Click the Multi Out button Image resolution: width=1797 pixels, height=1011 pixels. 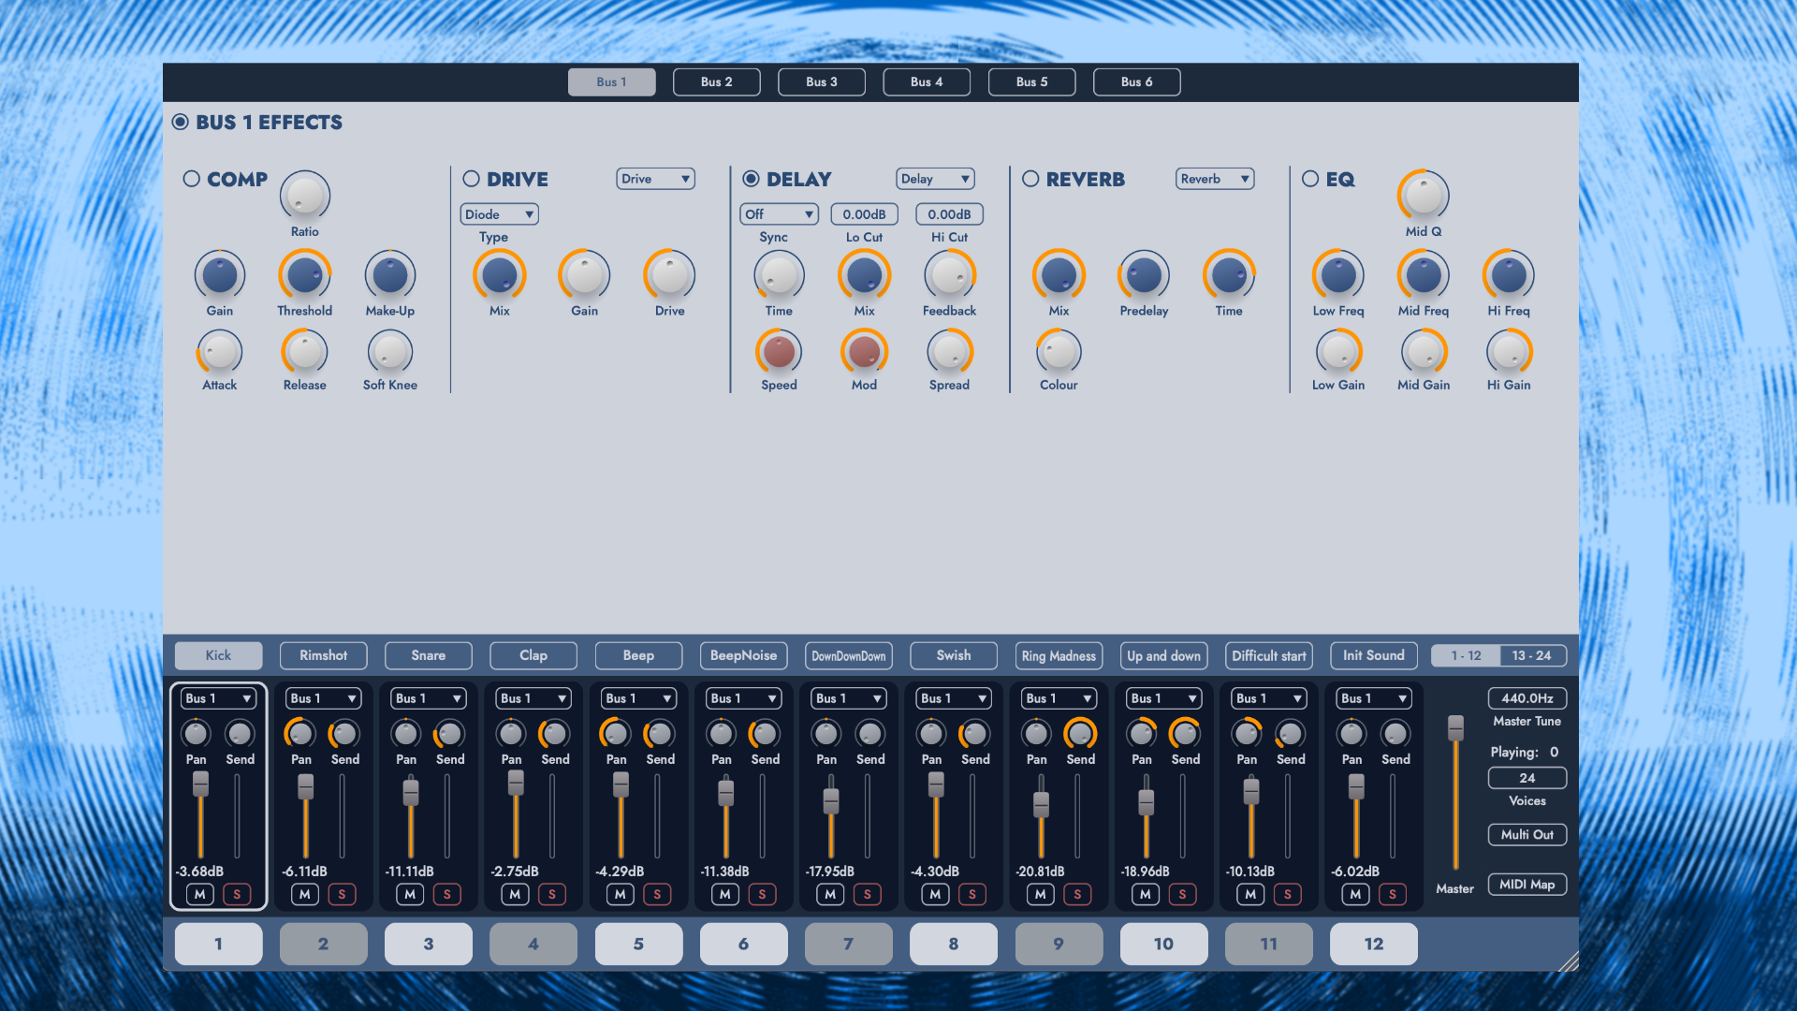click(1527, 834)
